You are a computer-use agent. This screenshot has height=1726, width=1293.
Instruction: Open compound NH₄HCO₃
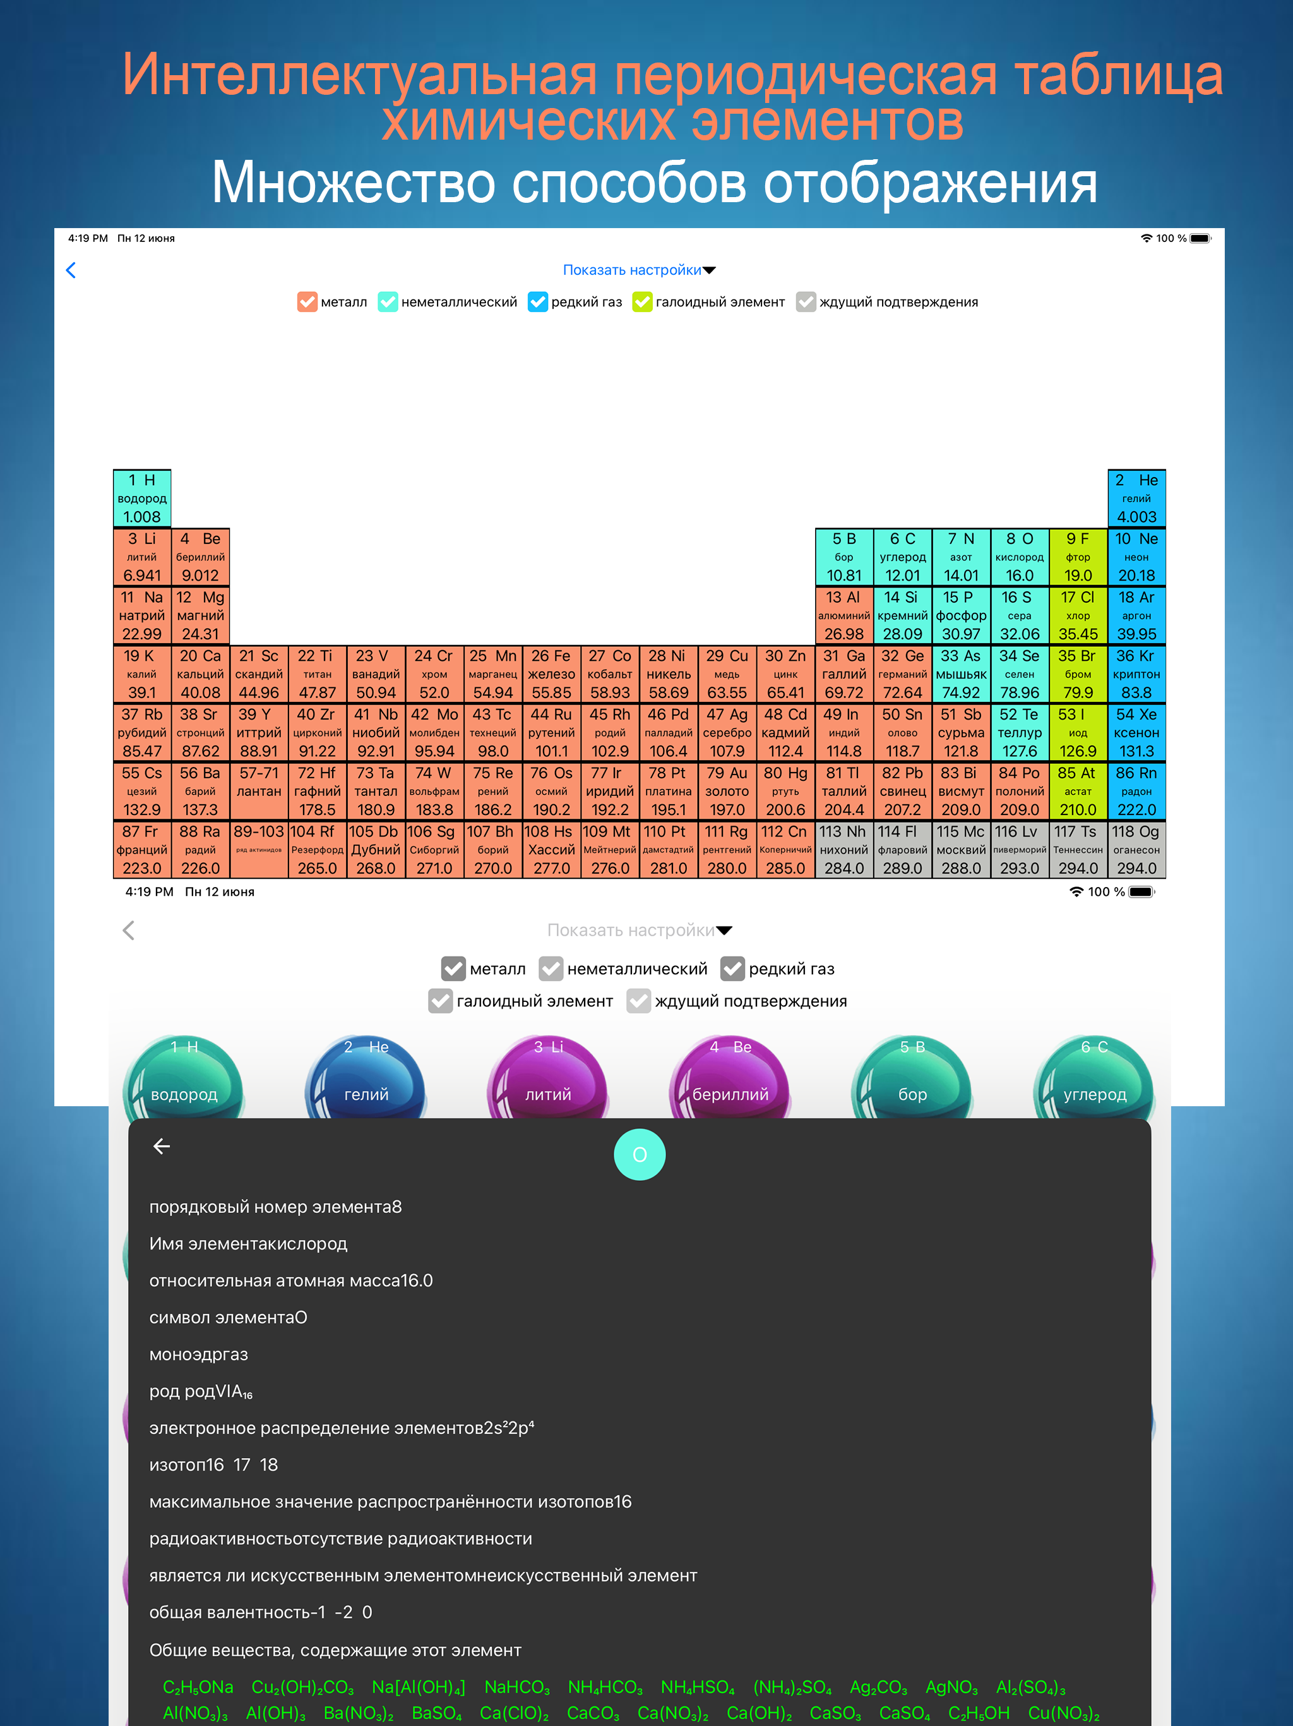click(x=605, y=1687)
